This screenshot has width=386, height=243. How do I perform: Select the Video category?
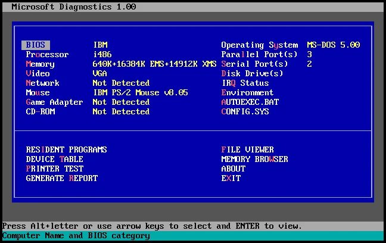coord(38,73)
